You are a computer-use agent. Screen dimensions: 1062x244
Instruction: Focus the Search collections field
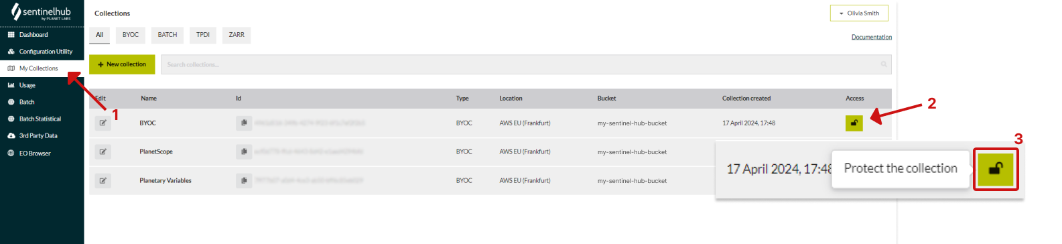525,64
